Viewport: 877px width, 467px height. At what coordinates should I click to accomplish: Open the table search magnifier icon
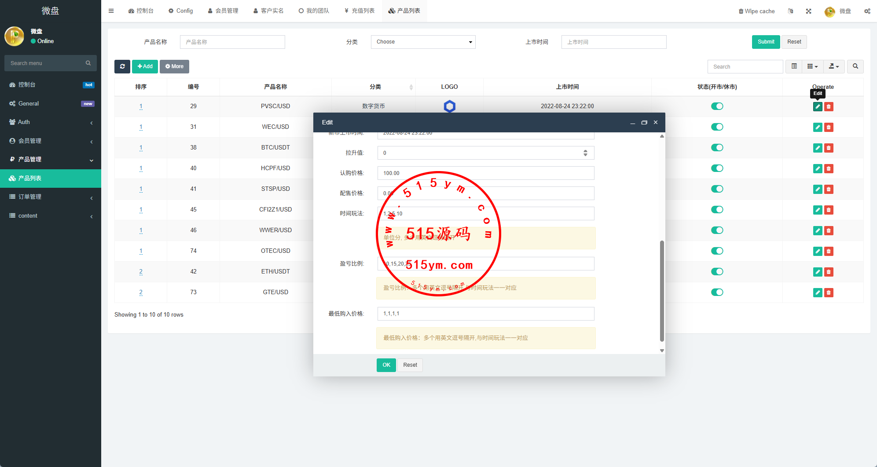pyautogui.click(x=855, y=66)
